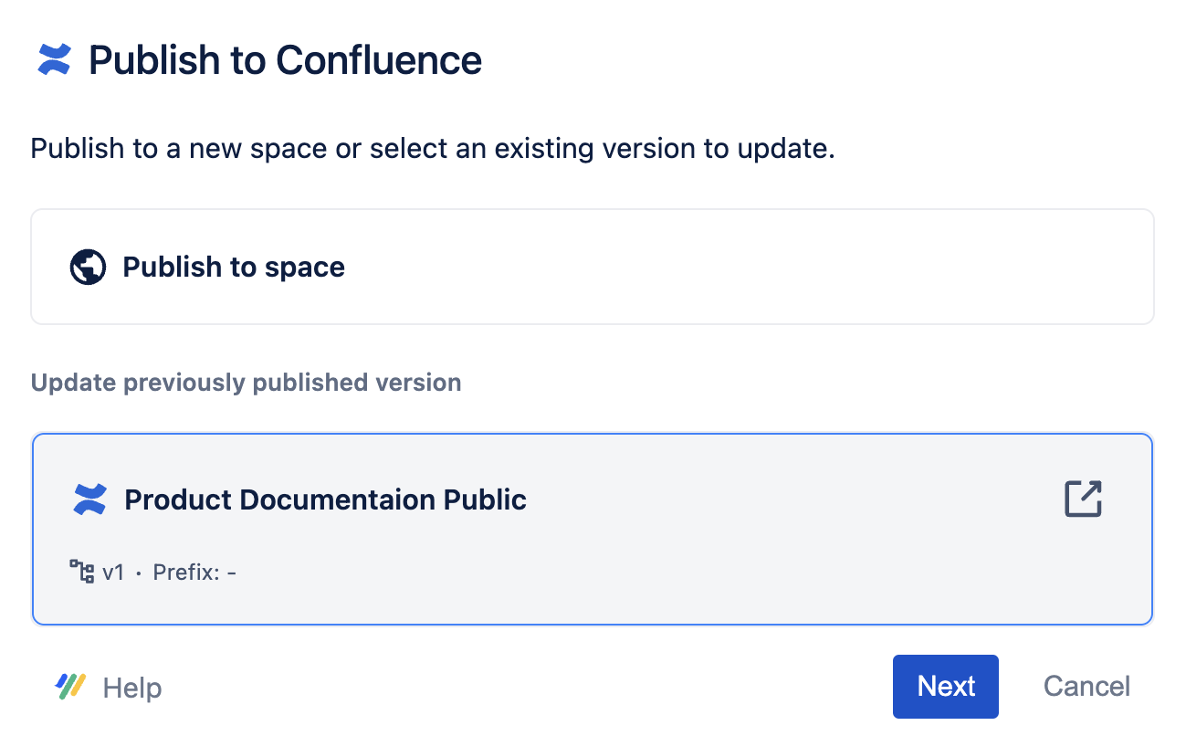Click the Confluence logo in the dialog header
Image resolution: width=1186 pixels, height=736 pixels.
coord(54,60)
